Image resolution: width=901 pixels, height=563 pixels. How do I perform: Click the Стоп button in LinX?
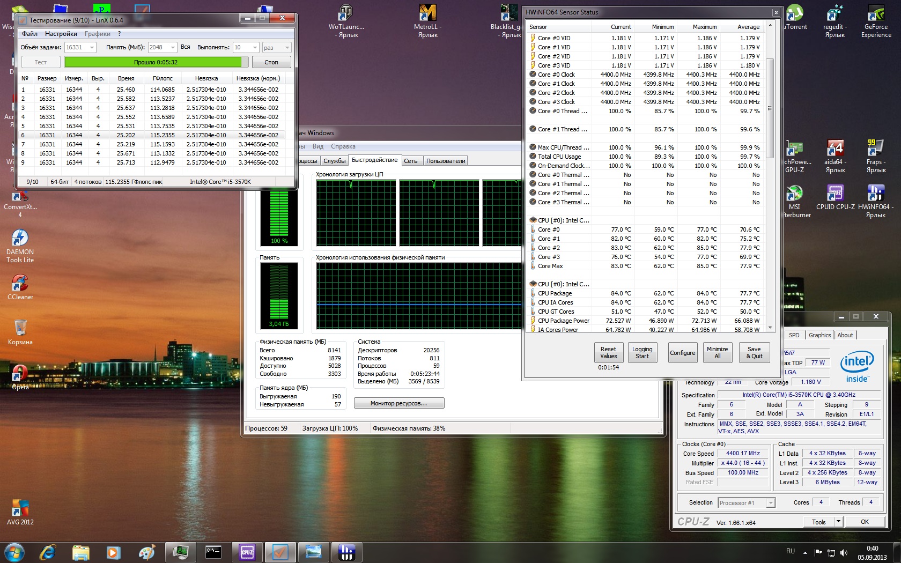coord(271,62)
